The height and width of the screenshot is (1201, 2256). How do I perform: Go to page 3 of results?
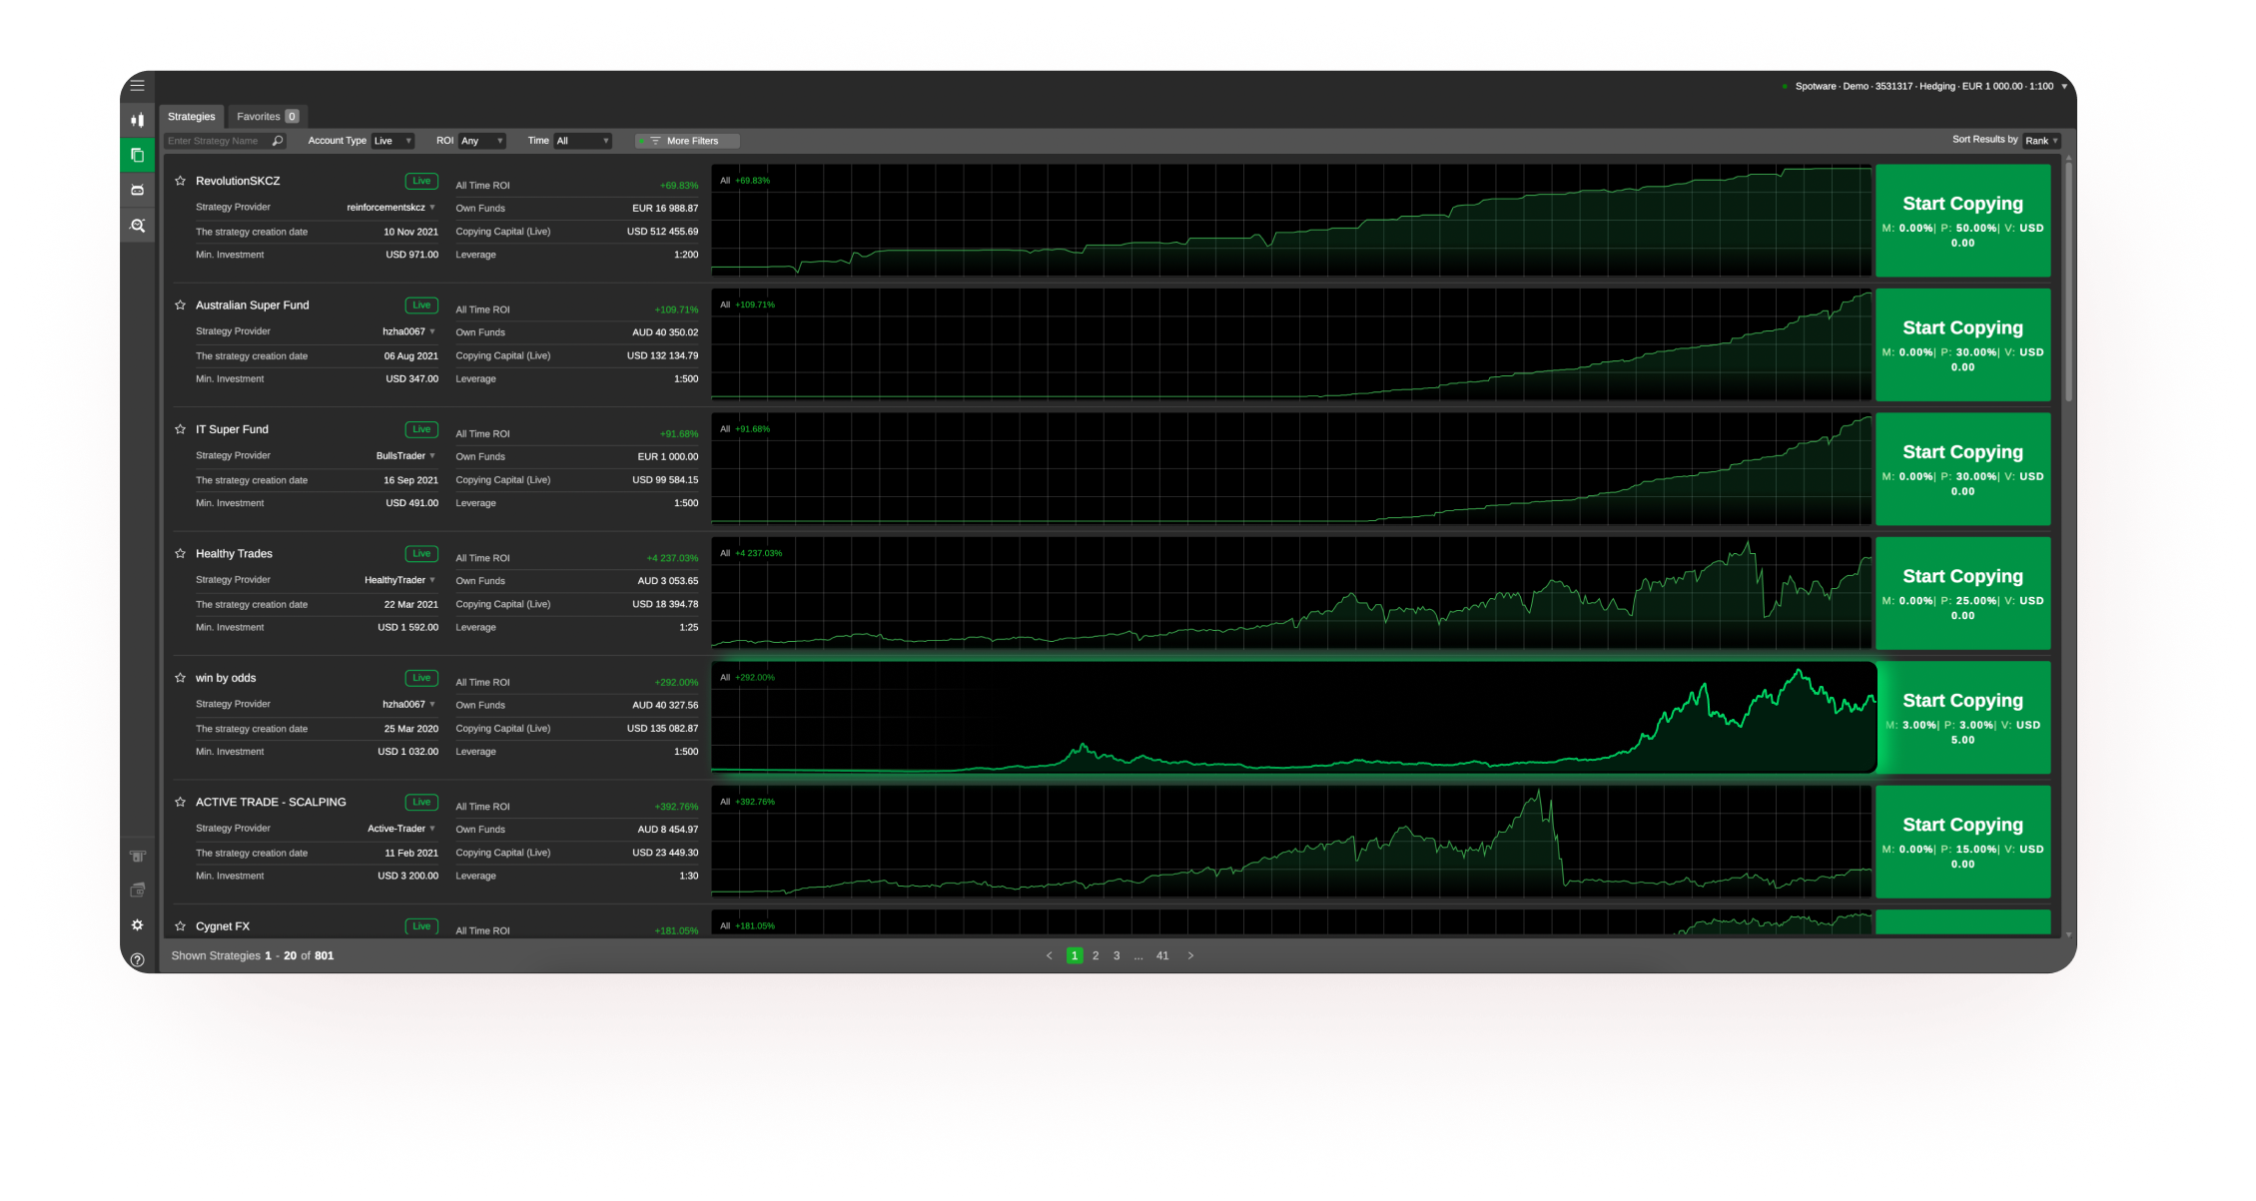(x=1117, y=956)
